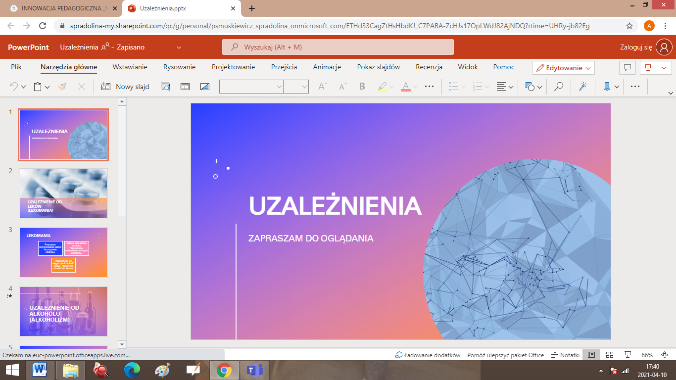
Task: Start slideshow from the status bar icon
Action: click(x=628, y=355)
